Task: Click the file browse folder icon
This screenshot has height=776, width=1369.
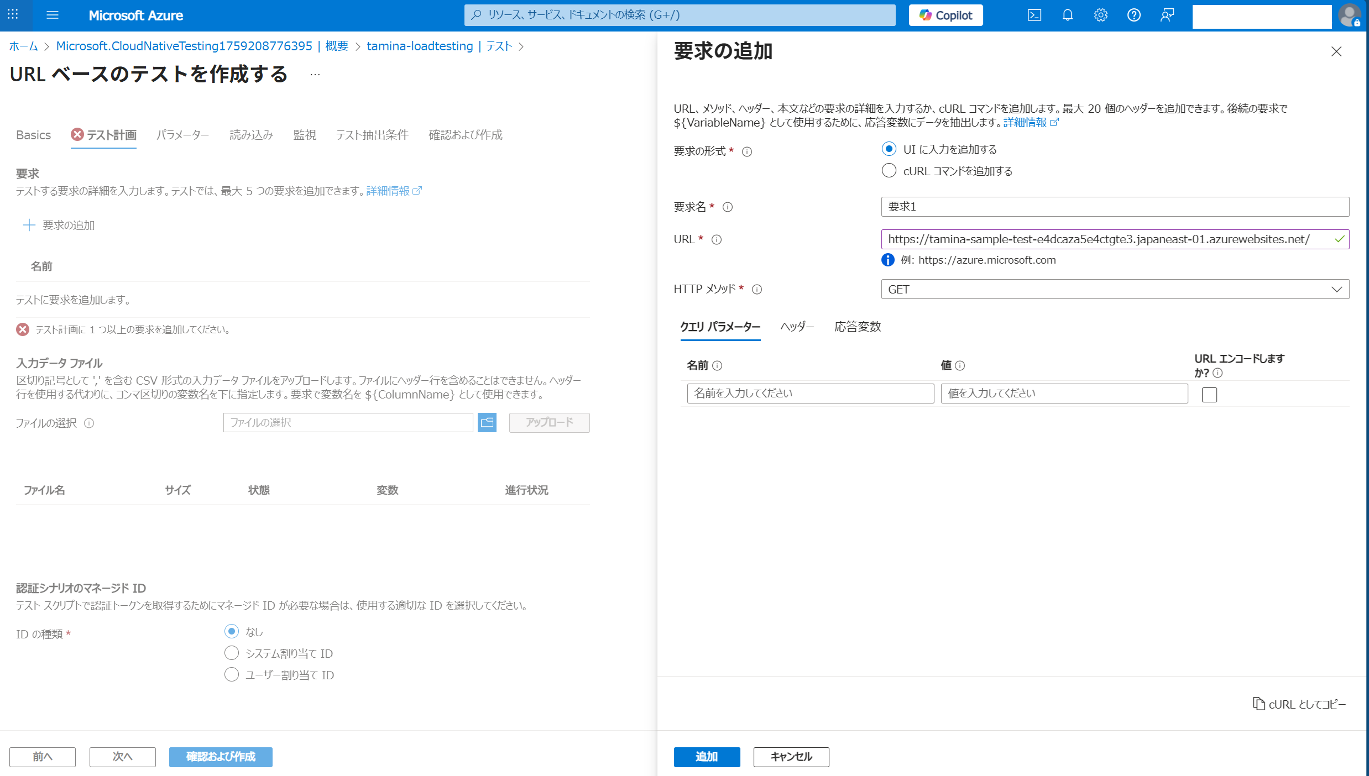Action: [x=487, y=423]
